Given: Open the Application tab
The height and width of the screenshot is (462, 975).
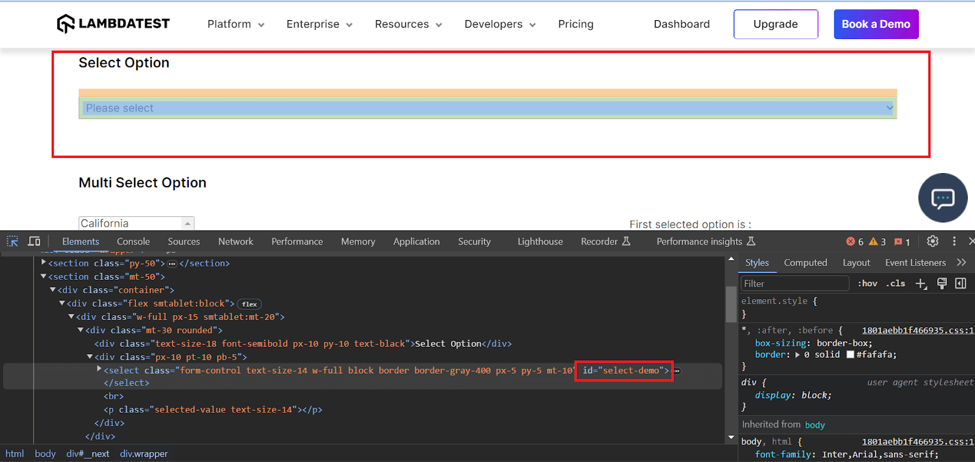Looking at the screenshot, I should (x=417, y=241).
